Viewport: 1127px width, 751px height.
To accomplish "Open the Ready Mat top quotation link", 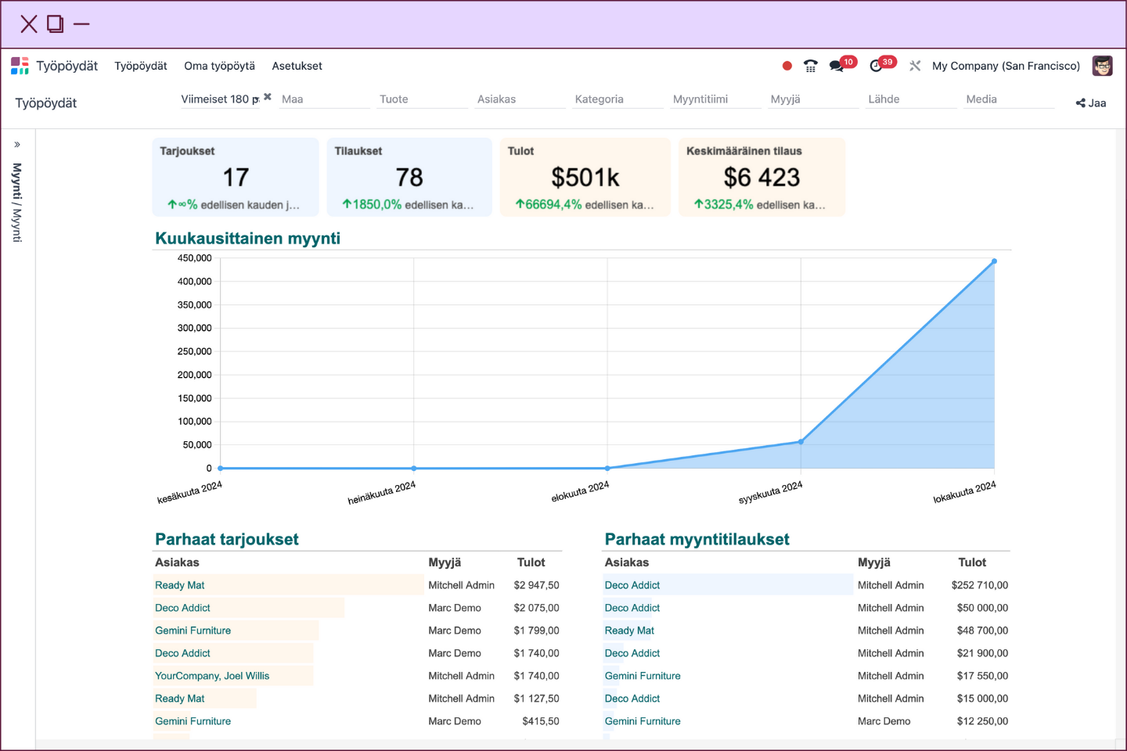I will (179, 585).
